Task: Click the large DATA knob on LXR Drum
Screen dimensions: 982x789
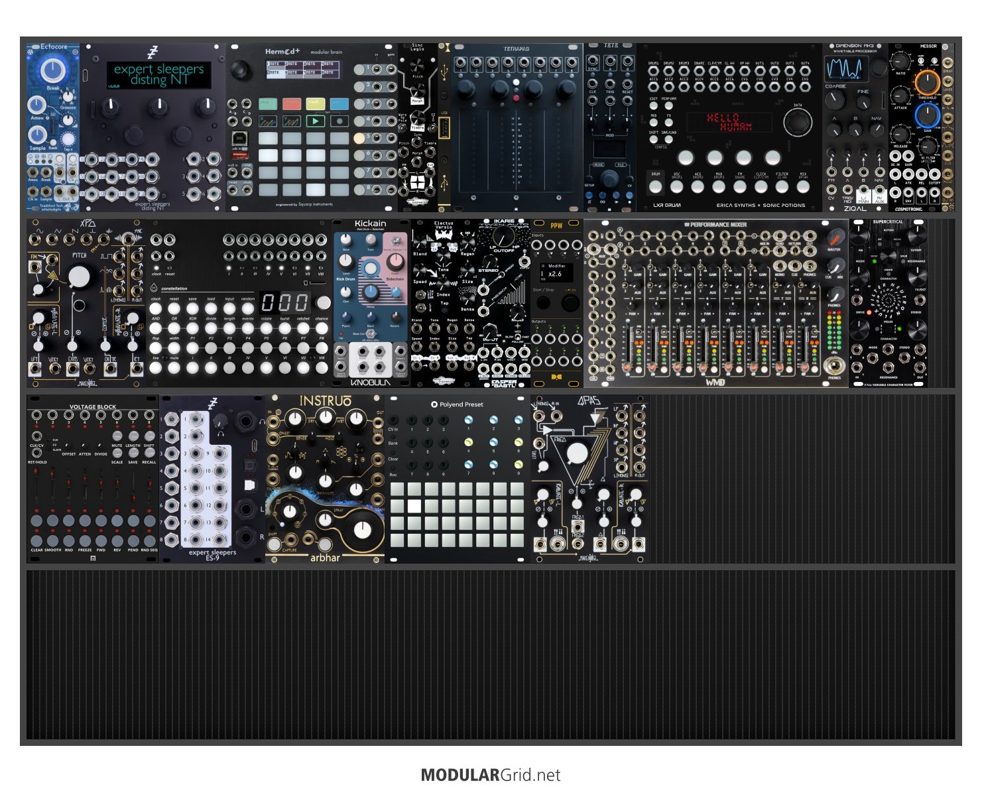Action: [798, 122]
